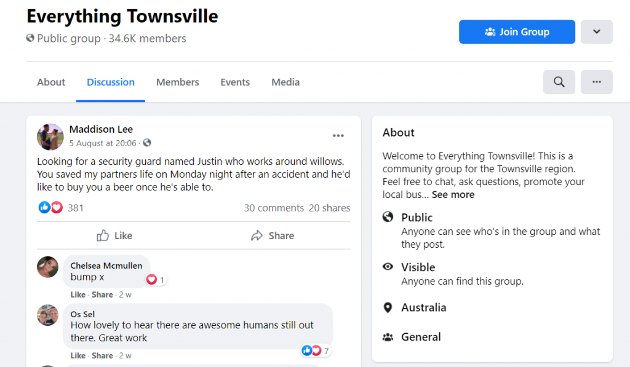Open Maddison Lee's profile picture thumbnail

(50, 136)
